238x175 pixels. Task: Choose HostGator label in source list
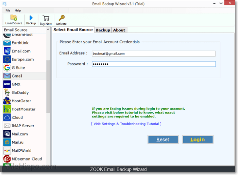pyautogui.click(x=21, y=101)
